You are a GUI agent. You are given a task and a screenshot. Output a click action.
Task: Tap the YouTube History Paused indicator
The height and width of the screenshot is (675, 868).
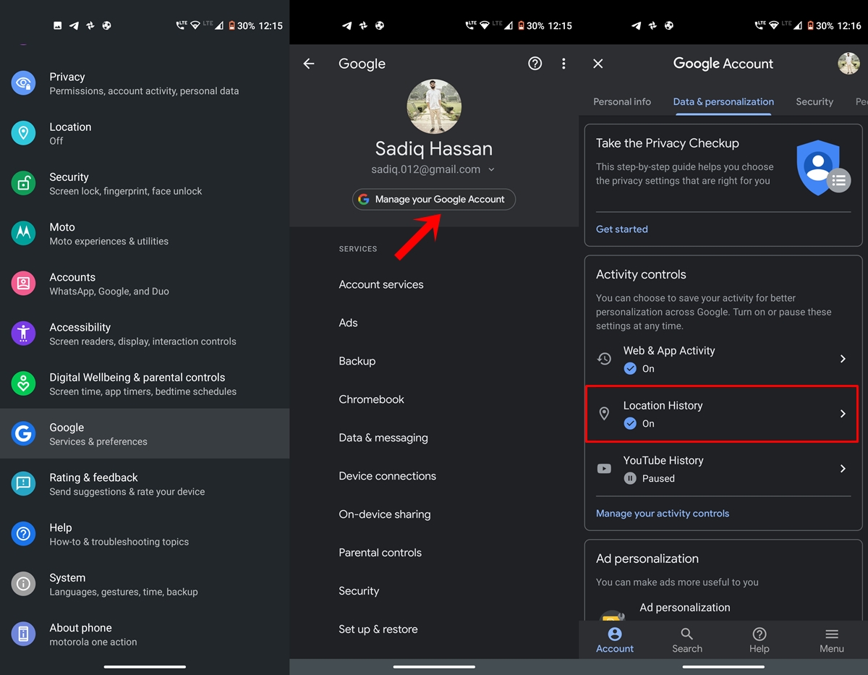point(630,478)
